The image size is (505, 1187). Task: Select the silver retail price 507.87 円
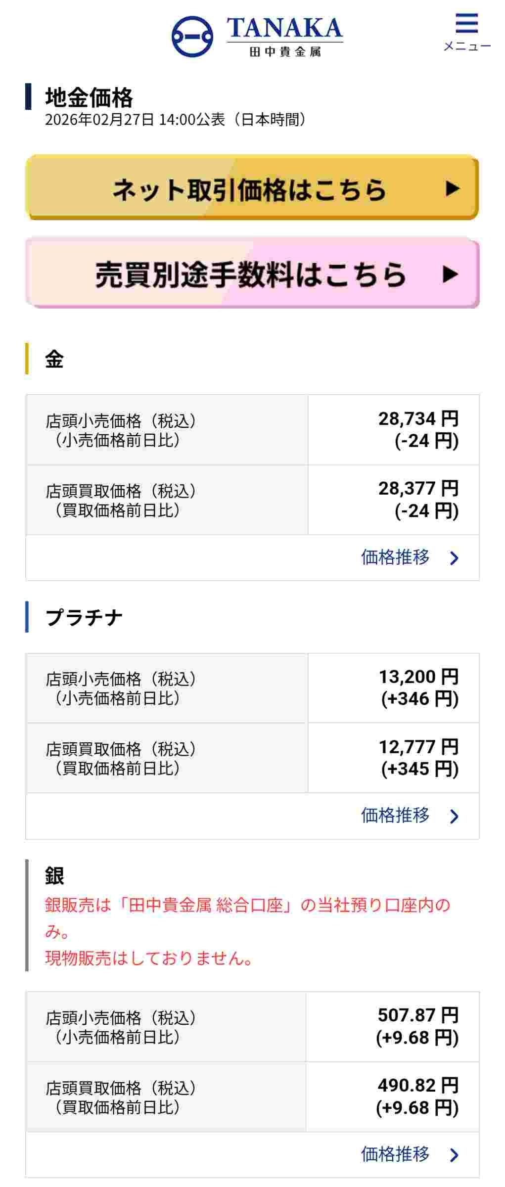pyautogui.click(x=418, y=1015)
